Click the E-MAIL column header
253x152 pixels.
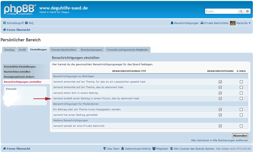[x=241, y=71]
